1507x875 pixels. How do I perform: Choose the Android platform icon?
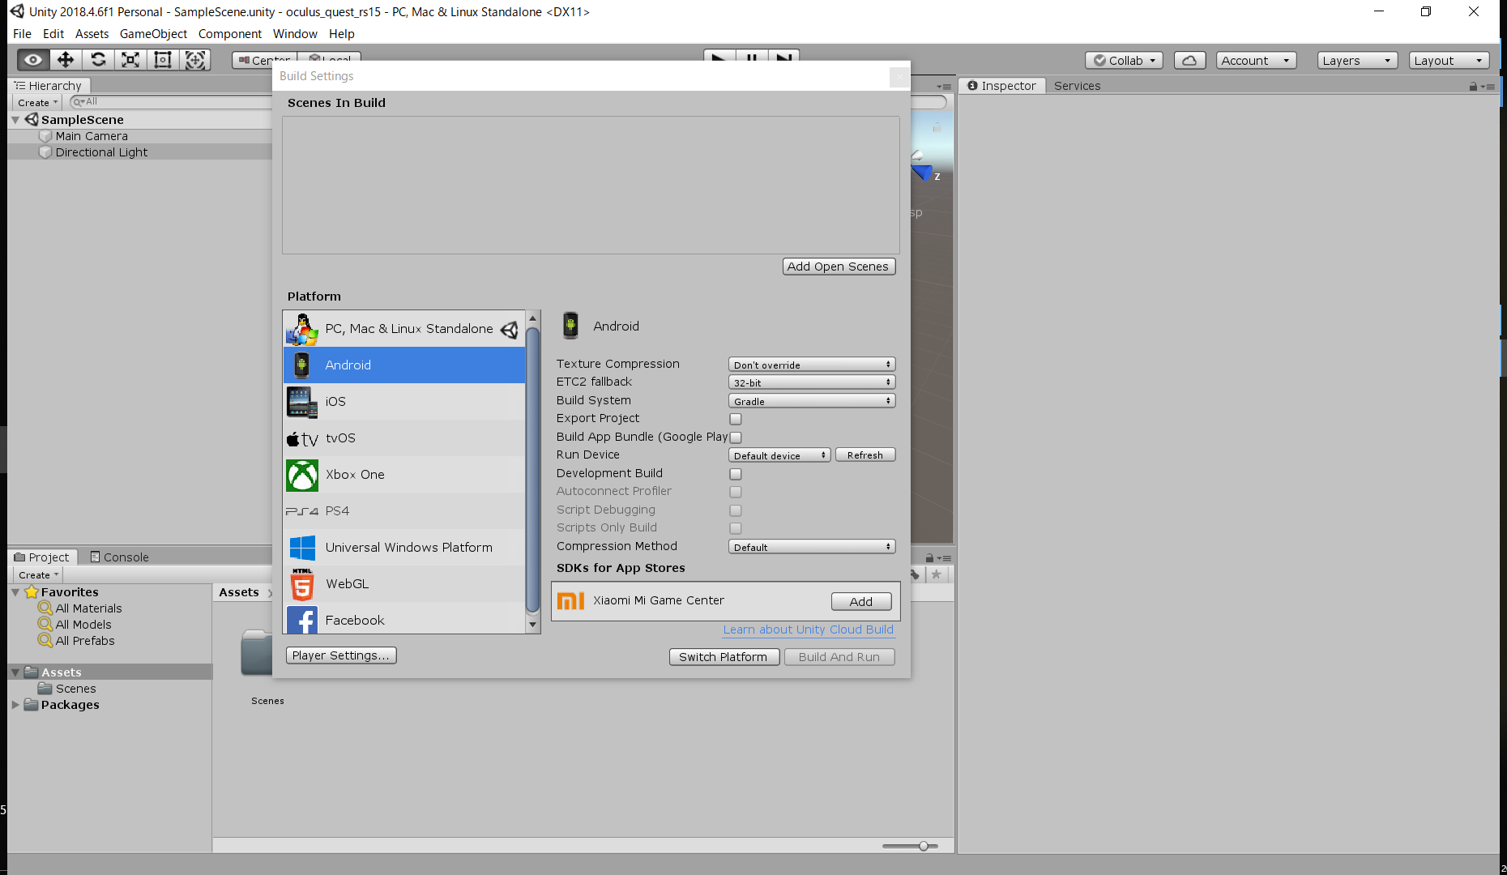coord(301,365)
